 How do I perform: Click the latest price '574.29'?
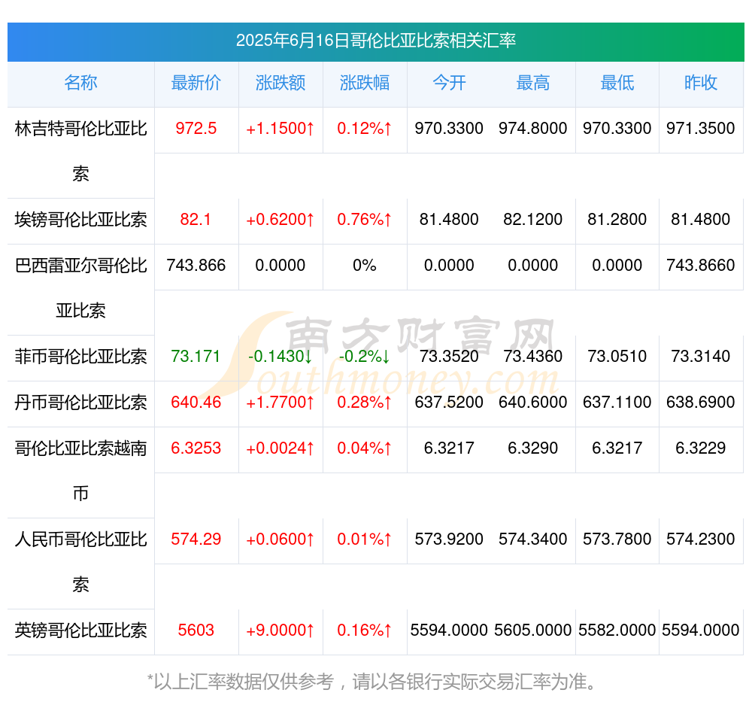(x=196, y=539)
